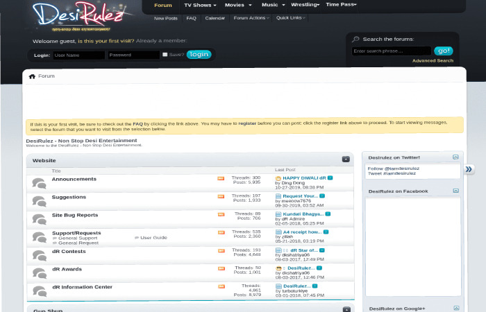The image size is (486, 312).
Task: Click the login button
Action: tap(199, 55)
